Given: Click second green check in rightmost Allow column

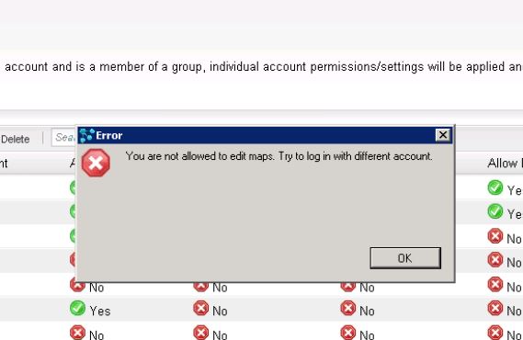Looking at the screenshot, I should point(495,211).
